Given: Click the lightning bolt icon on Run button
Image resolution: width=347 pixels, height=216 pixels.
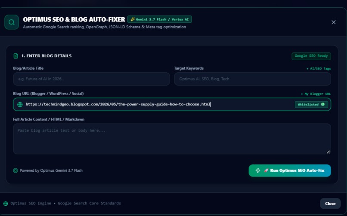Looking at the screenshot, I should click(x=258, y=170).
